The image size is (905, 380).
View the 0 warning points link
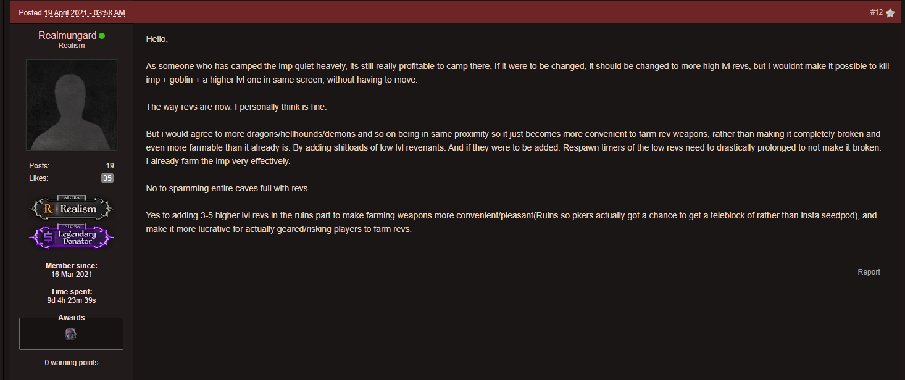coord(71,363)
